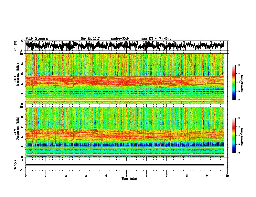Click the "station=KAP" label
Image resolution: width=256 pixels, height=197 pixels.
click(x=120, y=39)
